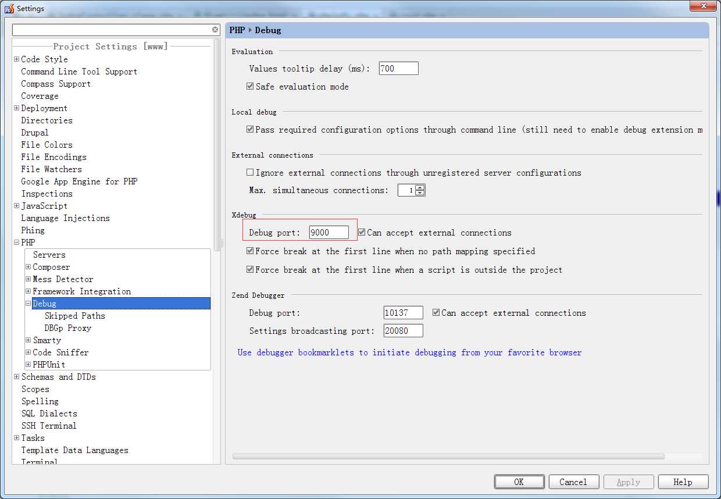
Task: Click Max simultaneous connections spinner
Action: [411, 190]
